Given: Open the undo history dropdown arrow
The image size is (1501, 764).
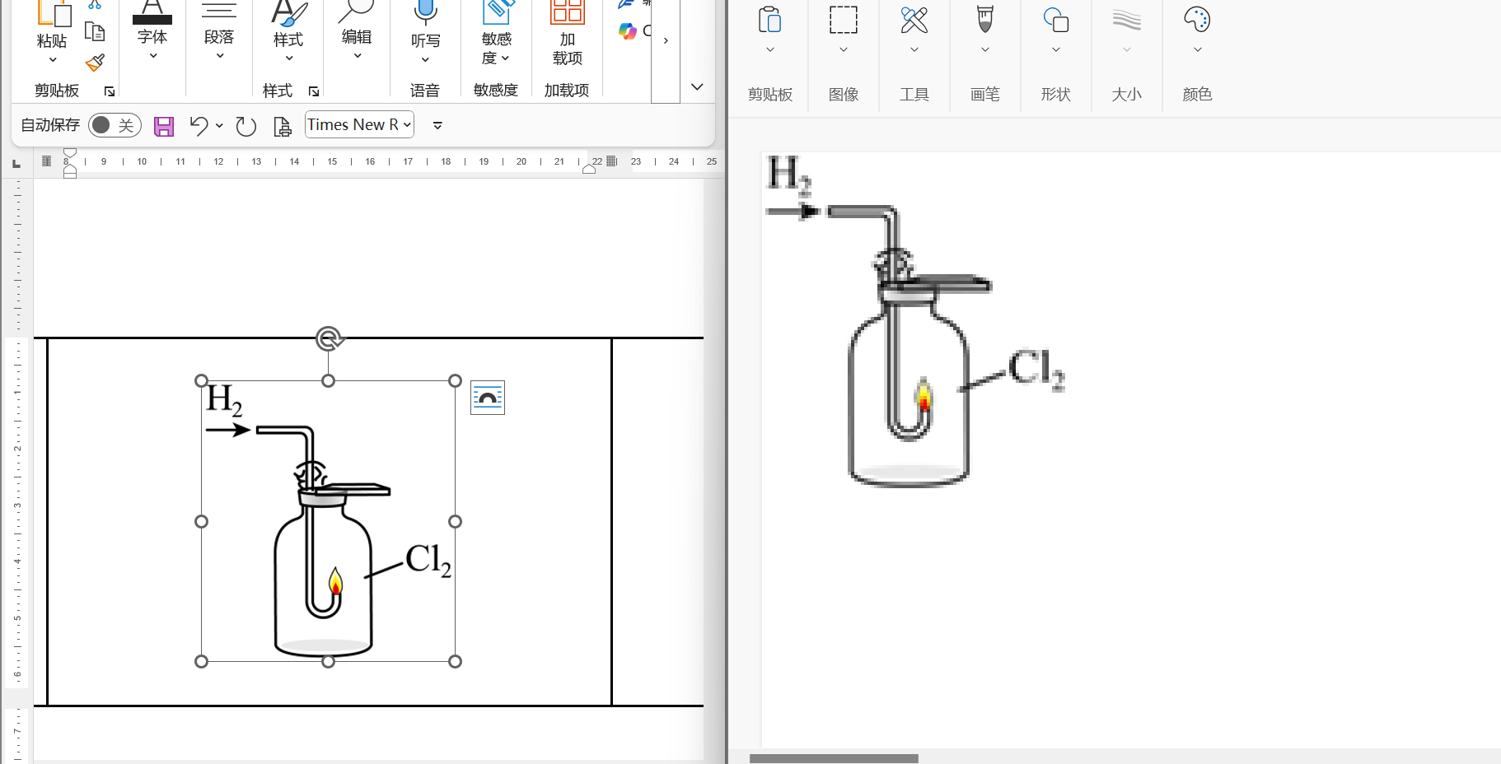Looking at the screenshot, I should click(x=219, y=125).
